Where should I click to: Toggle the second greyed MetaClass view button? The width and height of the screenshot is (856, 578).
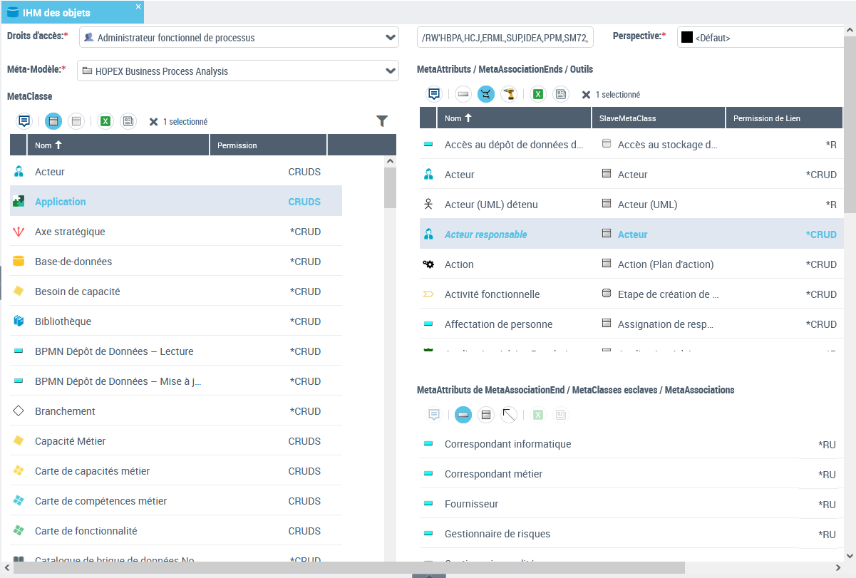click(x=76, y=121)
